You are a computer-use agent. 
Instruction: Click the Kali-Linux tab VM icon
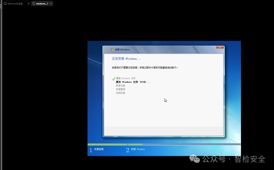click(5, 4)
